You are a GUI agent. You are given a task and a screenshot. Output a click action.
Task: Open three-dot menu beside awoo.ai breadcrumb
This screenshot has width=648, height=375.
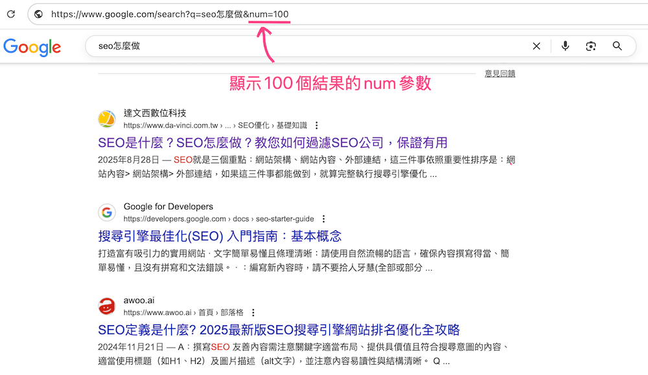[x=253, y=312]
